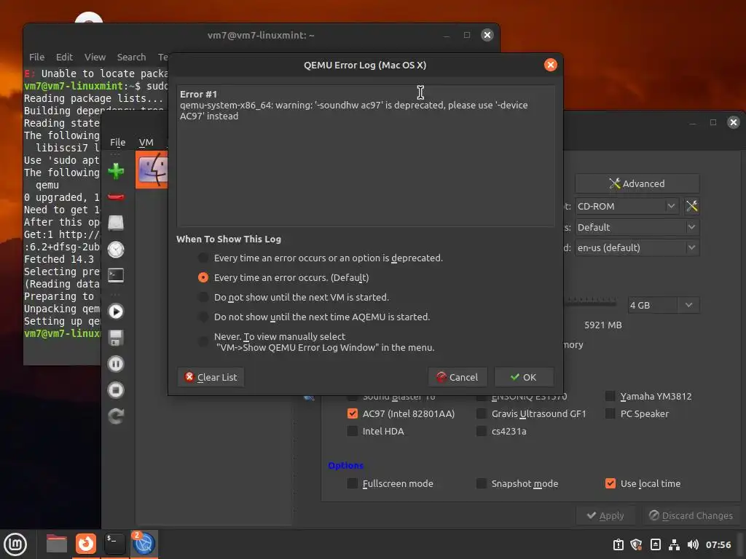Enable Intel HDA sound card checkbox

[x=353, y=432]
